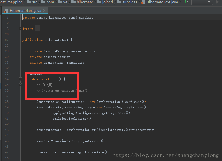Click the init method name
This screenshot has height=161, width=222.
coord(54,79)
